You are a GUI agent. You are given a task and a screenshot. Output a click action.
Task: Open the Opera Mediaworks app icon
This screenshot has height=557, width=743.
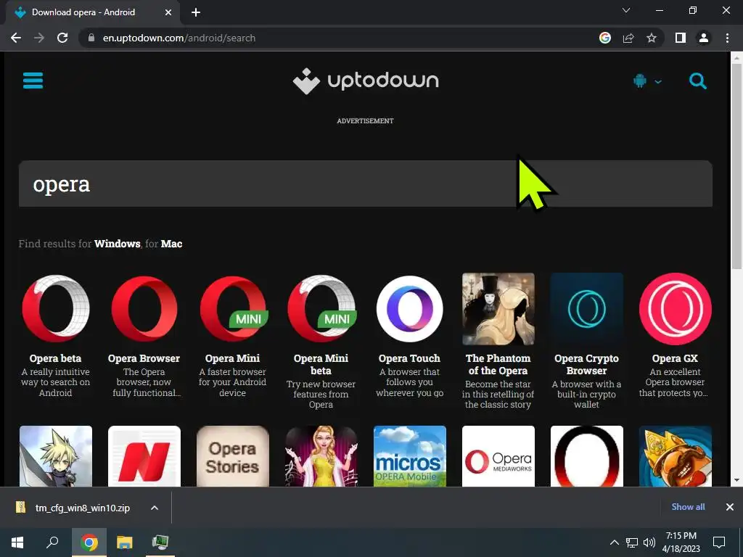[x=498, y=456]
